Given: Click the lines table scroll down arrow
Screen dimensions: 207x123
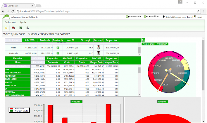Looking at the screenshot, I should pos(139,95).
